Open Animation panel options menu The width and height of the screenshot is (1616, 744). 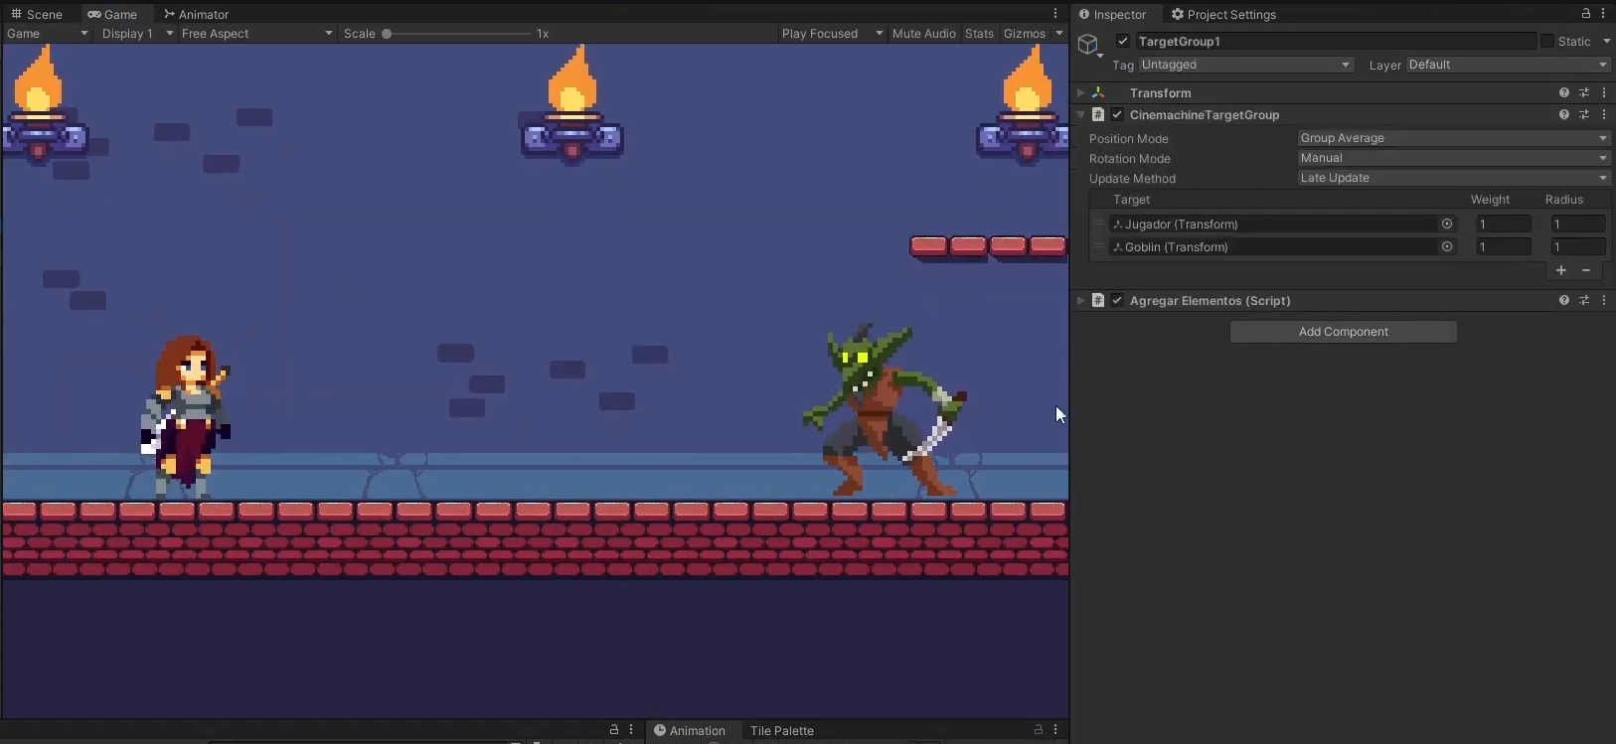click(1055, 730)
